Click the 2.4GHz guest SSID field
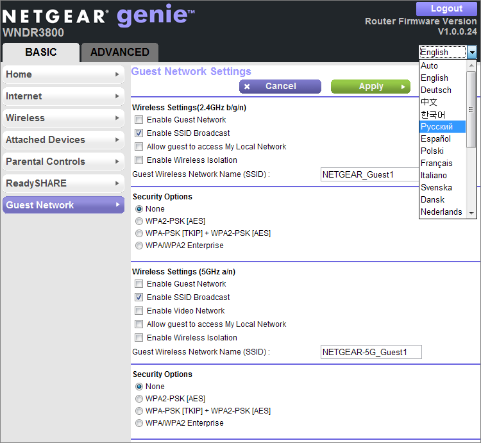This screenshot has width=481, height=443. pos(370,174)
